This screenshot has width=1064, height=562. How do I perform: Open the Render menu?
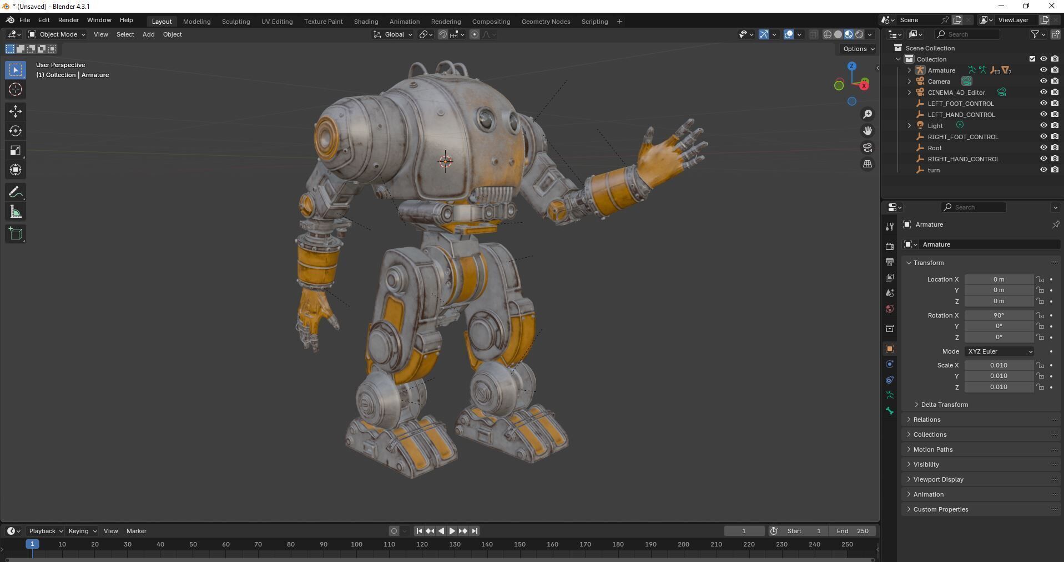click(68, 20)
